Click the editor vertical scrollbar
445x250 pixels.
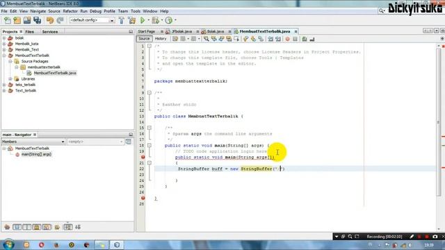click(439, 122)
